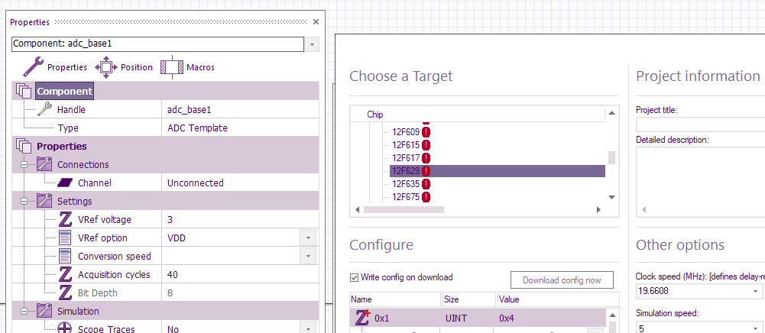Click Download config now button

click(562, 280)
